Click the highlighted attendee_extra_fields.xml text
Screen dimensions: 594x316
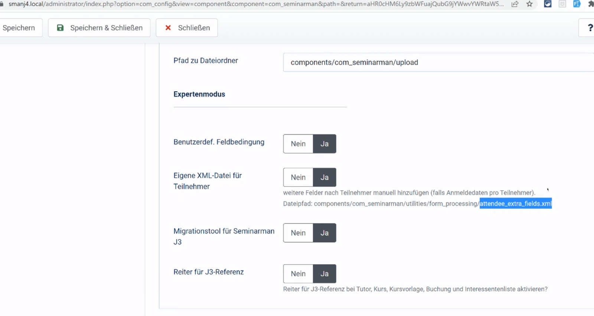tap(516, 204)
